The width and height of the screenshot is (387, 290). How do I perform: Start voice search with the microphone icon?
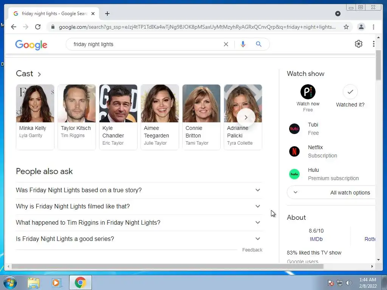(x=243, y=44)
